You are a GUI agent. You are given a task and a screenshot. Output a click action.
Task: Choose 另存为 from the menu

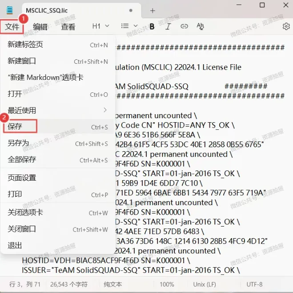[x=57, y=143]
